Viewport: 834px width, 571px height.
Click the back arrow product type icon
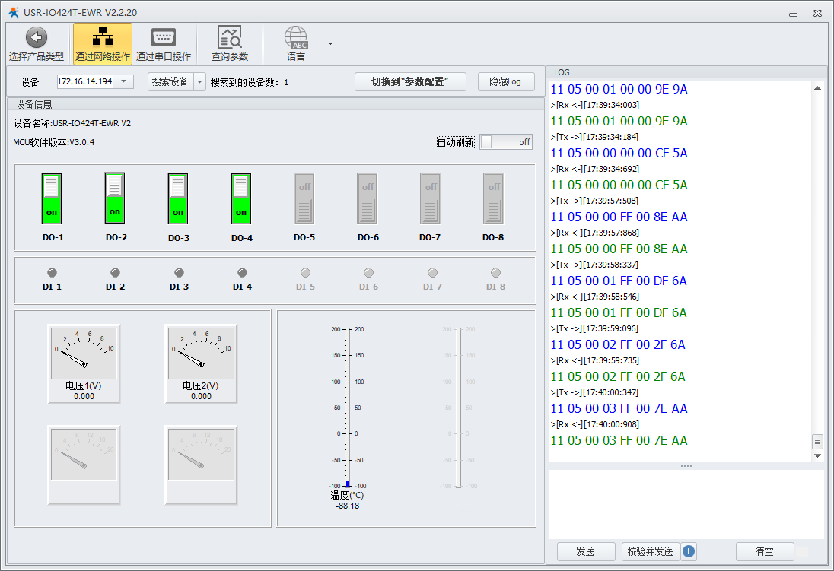point(37,38)
